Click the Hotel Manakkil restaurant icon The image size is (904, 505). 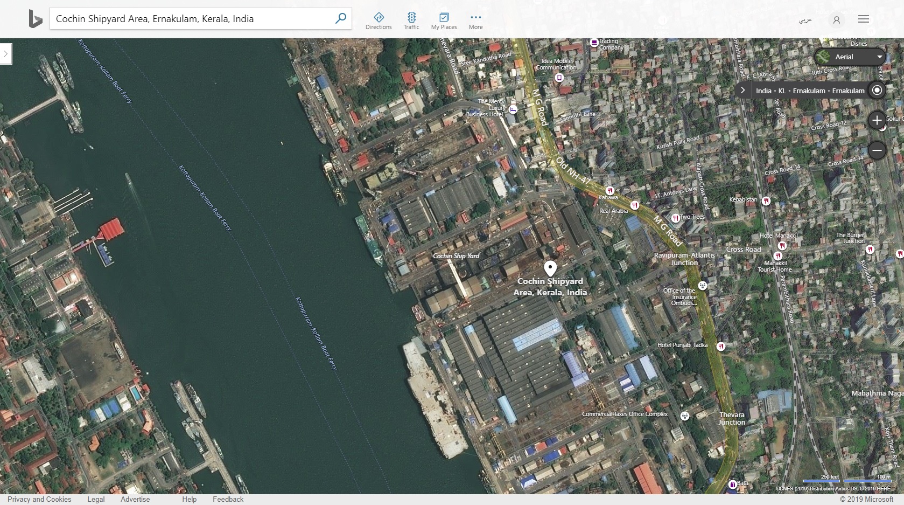pos(782,246)
